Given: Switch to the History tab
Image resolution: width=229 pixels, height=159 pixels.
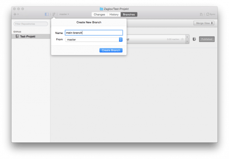Looking at the screenshot, I should click(114, 15).
